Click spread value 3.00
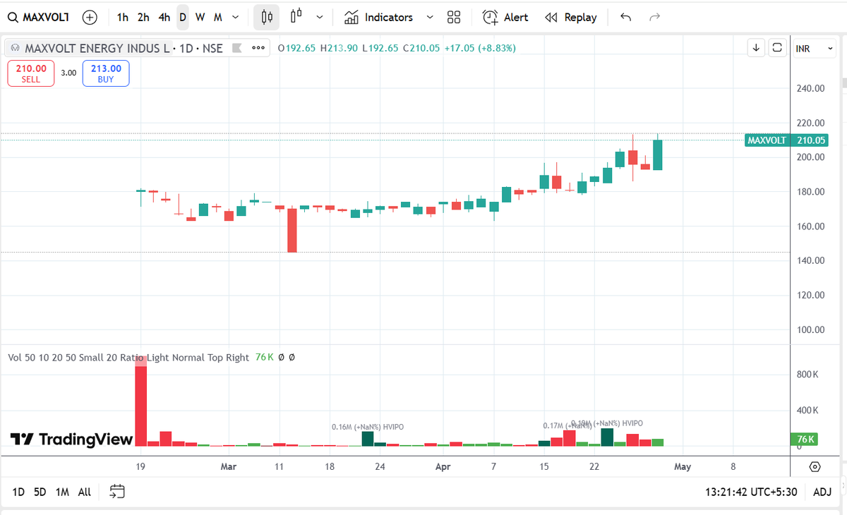This screenshot has height=515, width=847. pos(68,73)
